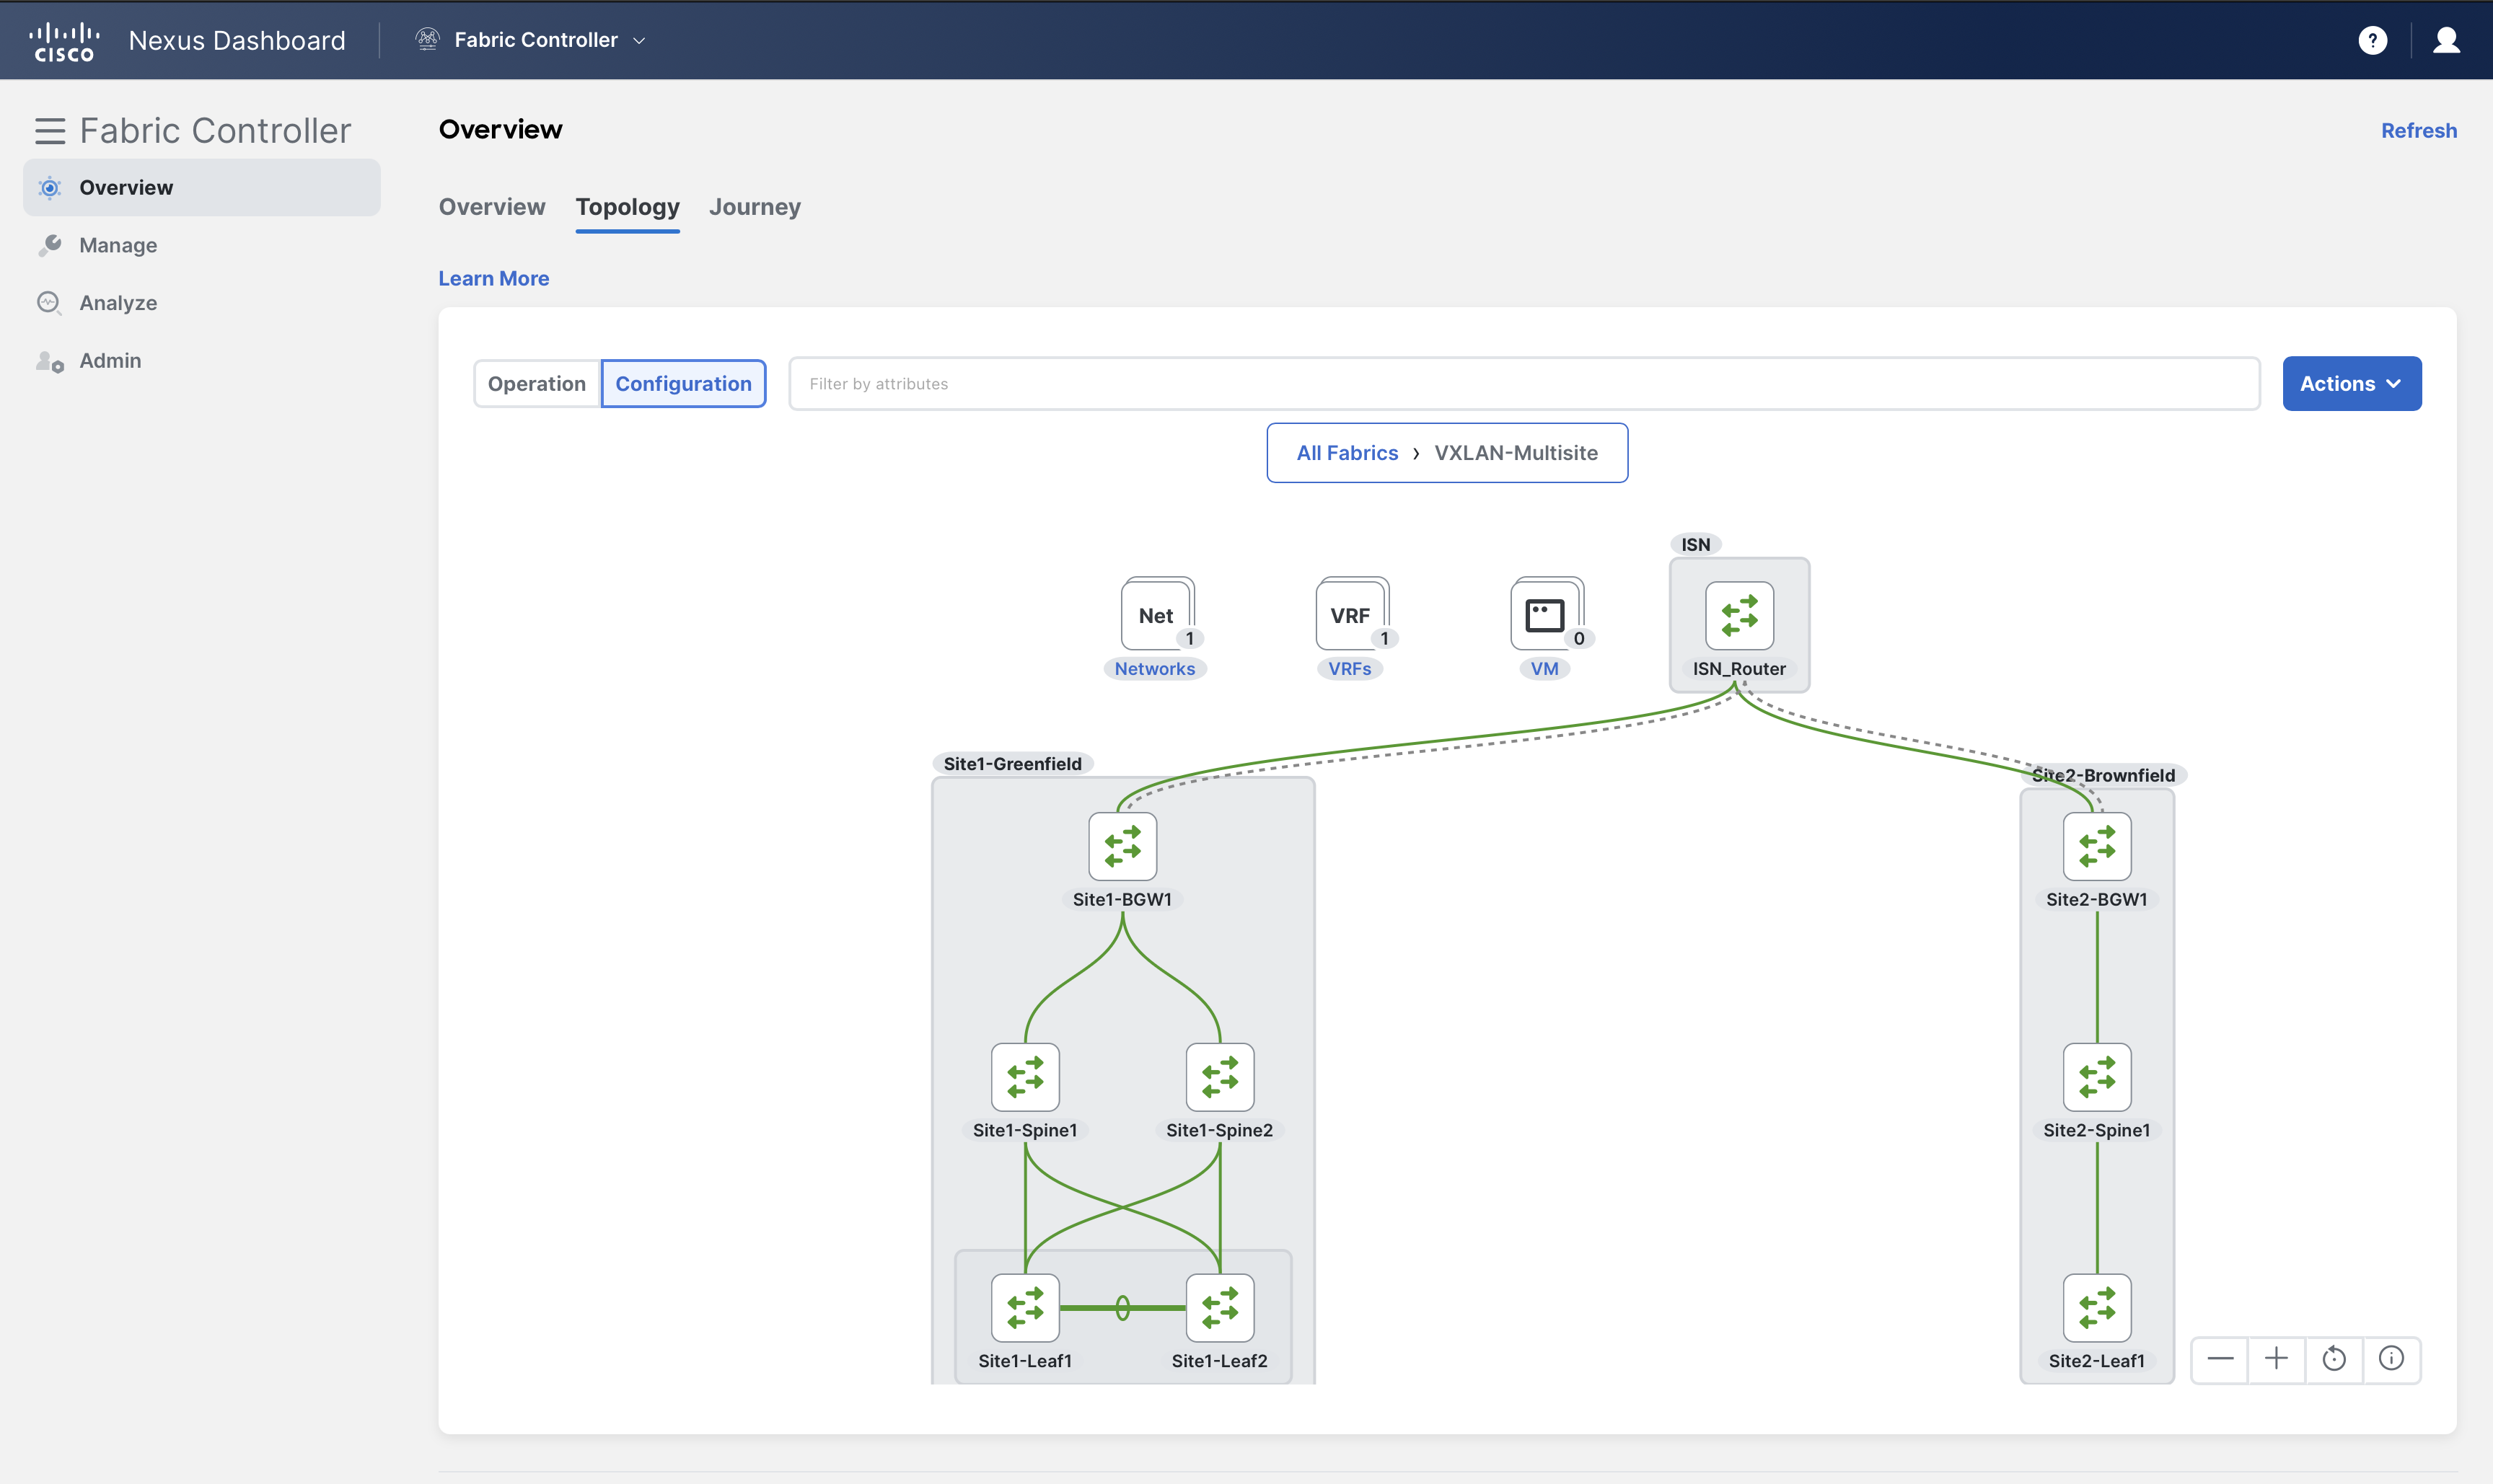The image size is (2493, 1484).
Task: Open the Learn More link
Action: click(493, 278)
